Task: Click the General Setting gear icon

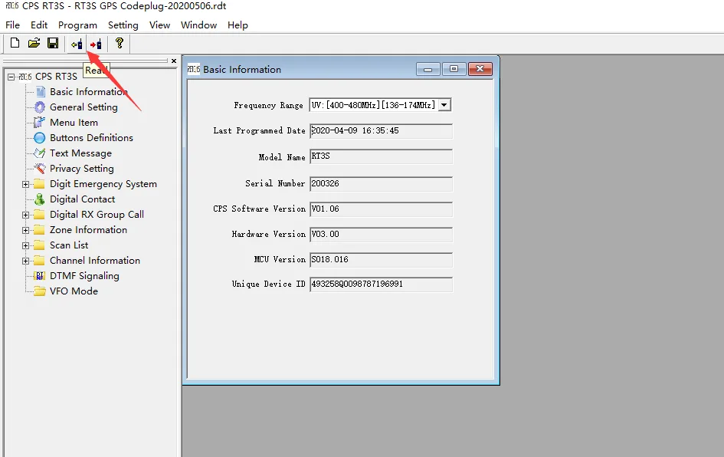Action: tap(40, 107)
